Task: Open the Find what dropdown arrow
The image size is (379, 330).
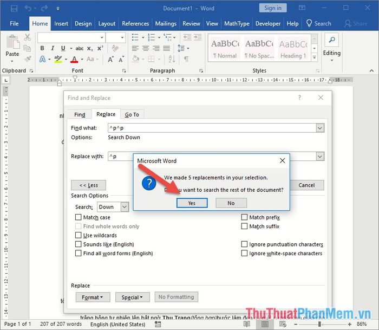Action: 320,128
